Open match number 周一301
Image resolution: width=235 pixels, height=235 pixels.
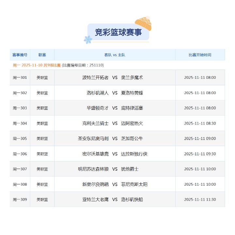20,77
